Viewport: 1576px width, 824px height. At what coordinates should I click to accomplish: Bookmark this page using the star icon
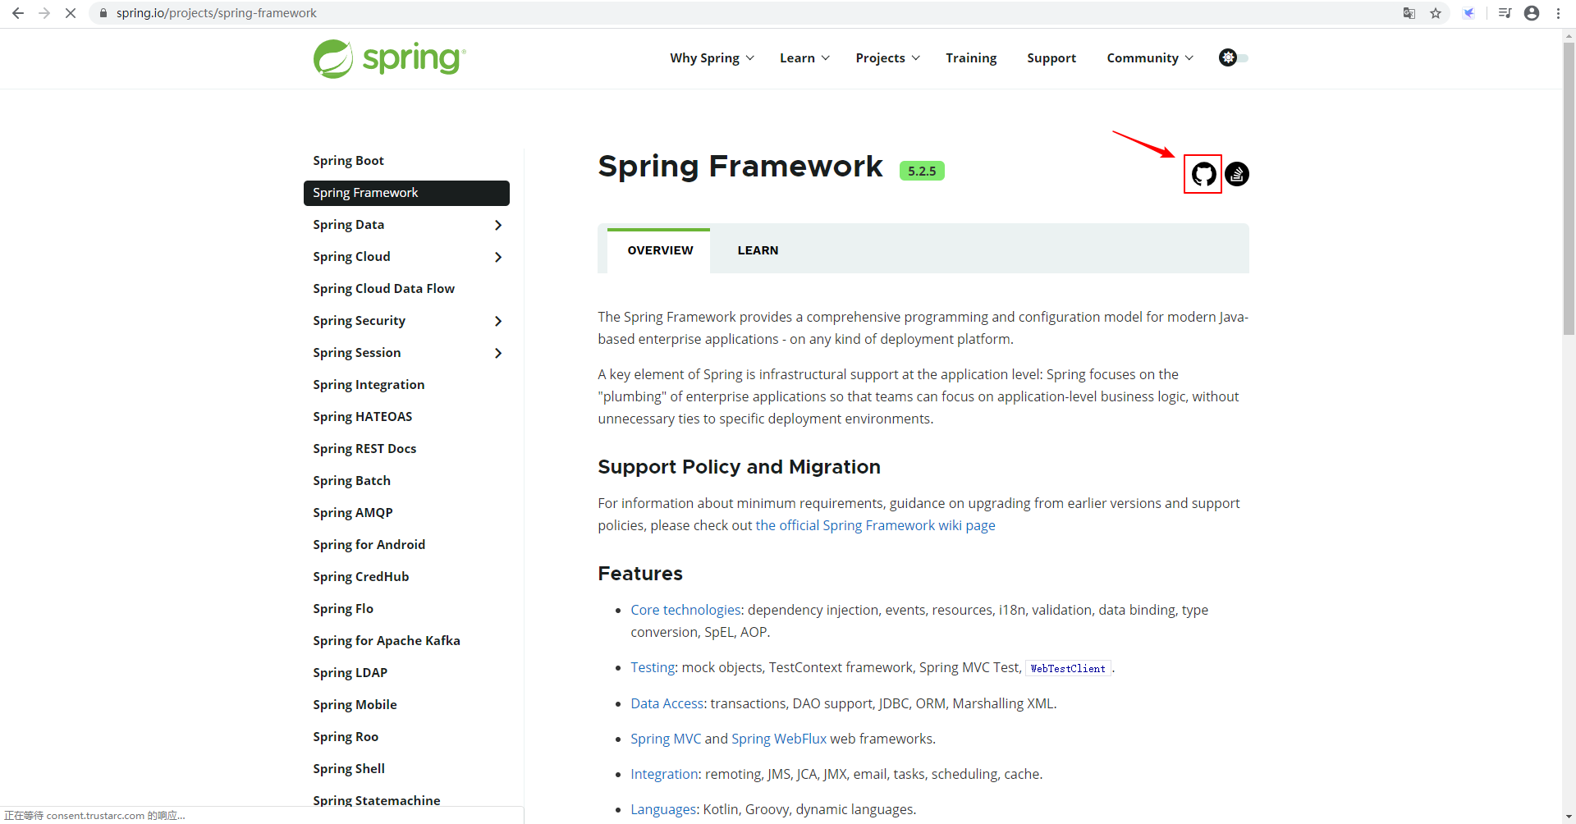coord(1436,13)
